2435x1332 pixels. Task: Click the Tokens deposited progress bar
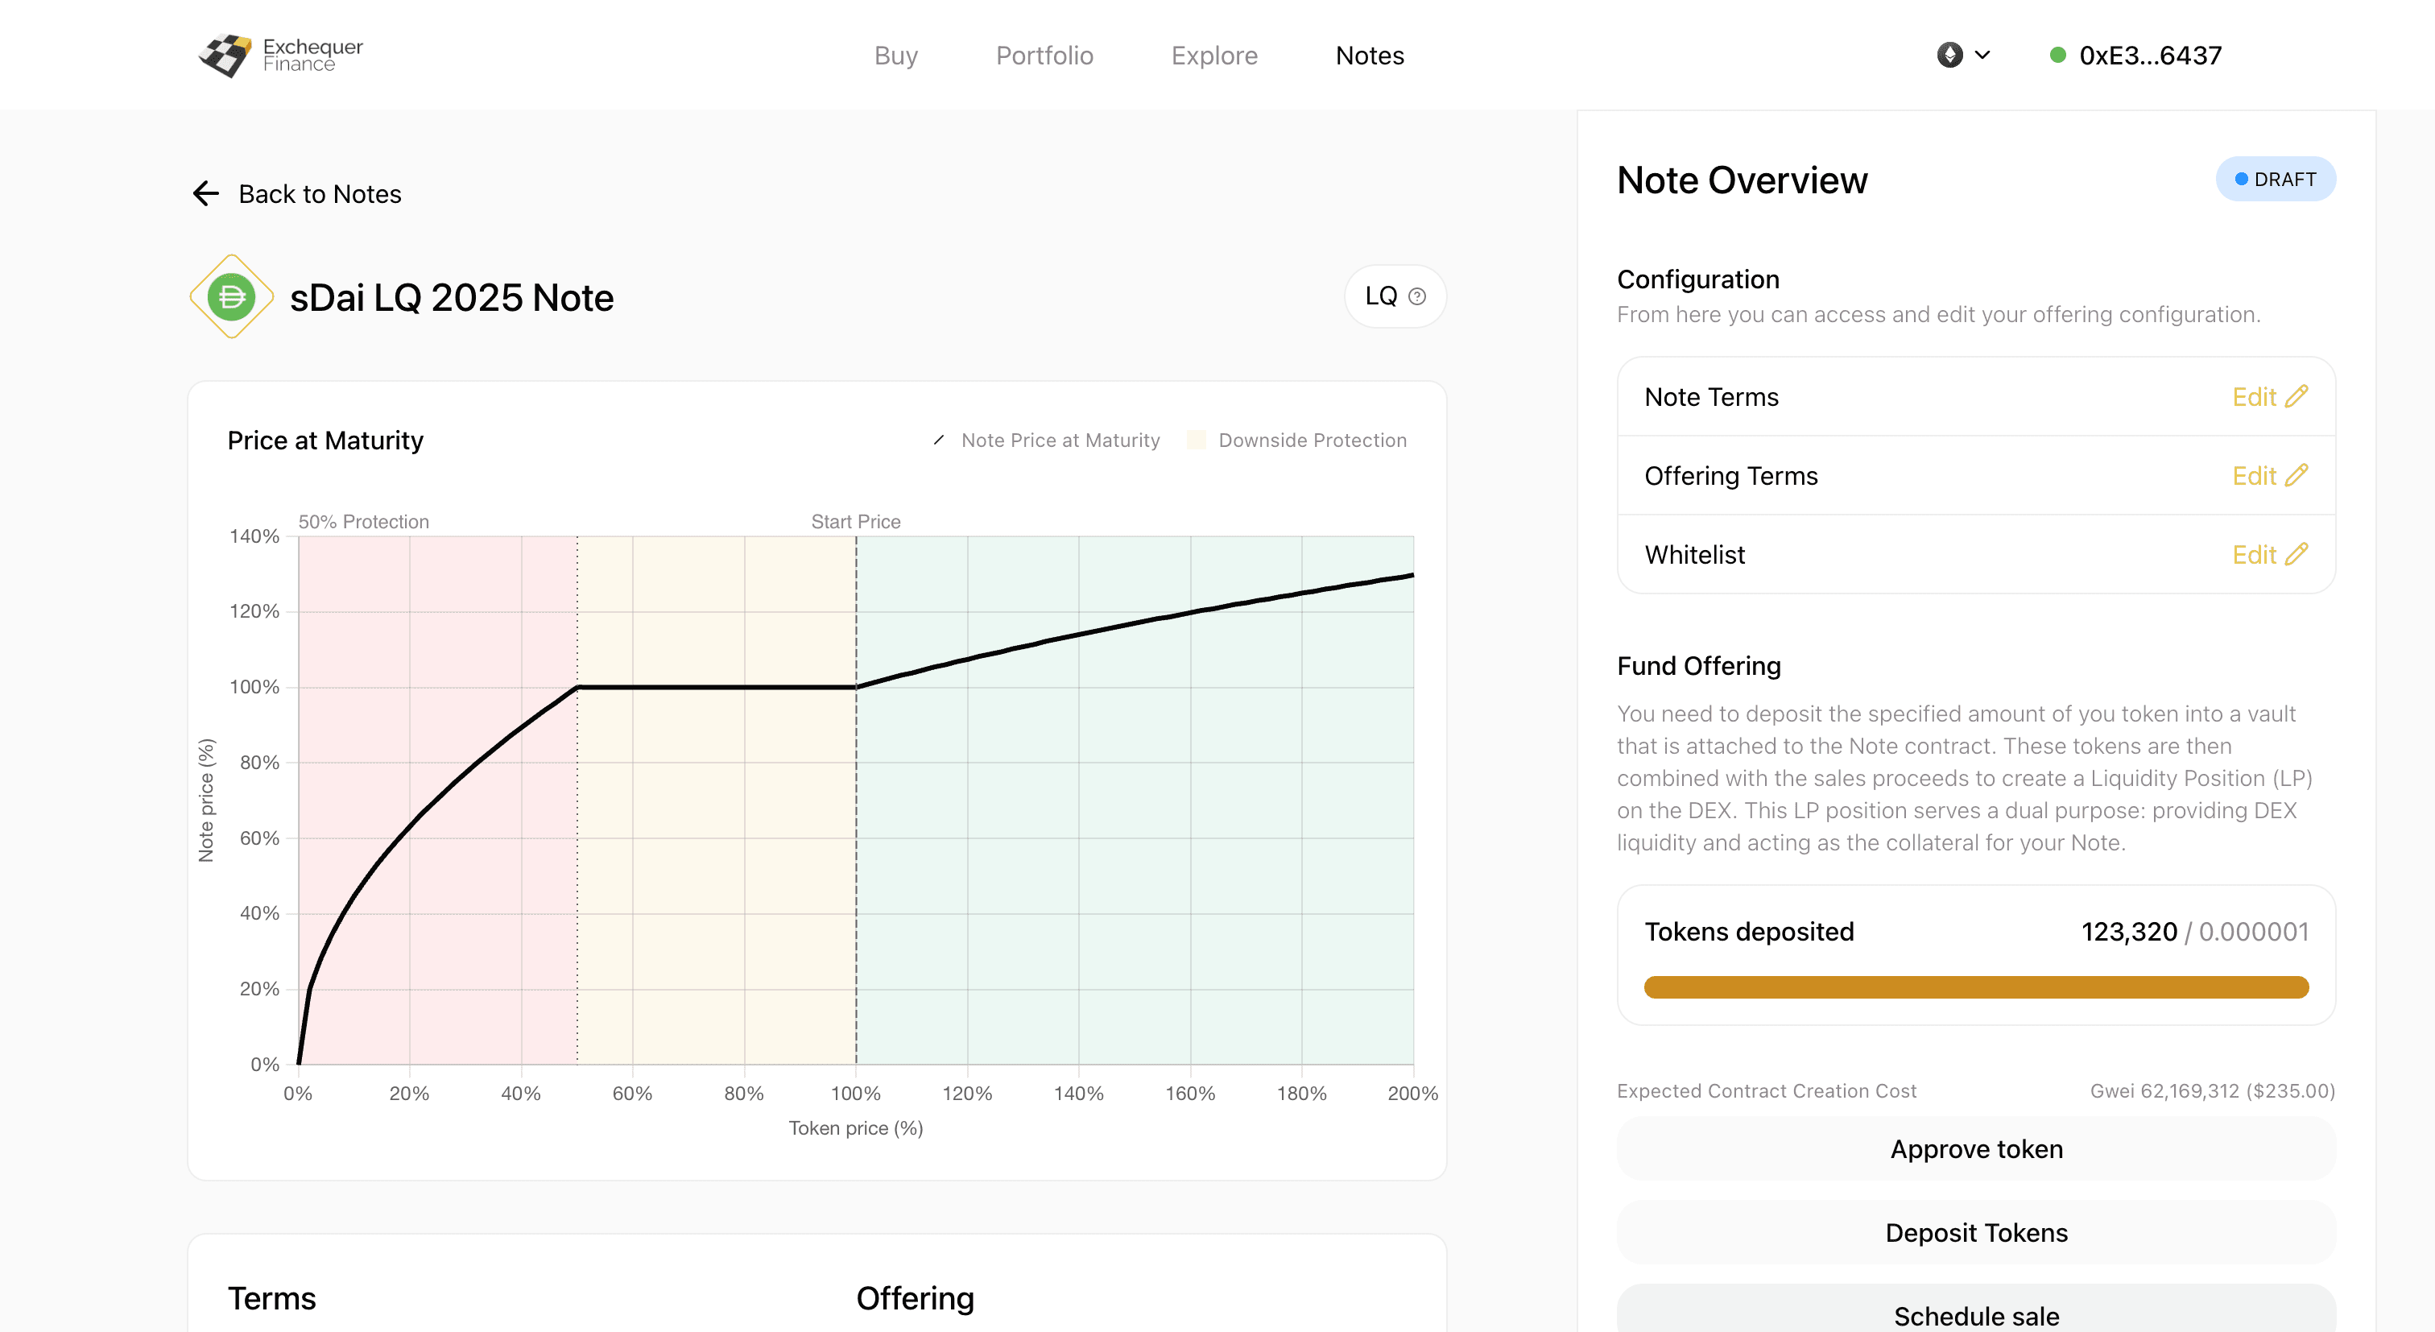point(1975,987)
